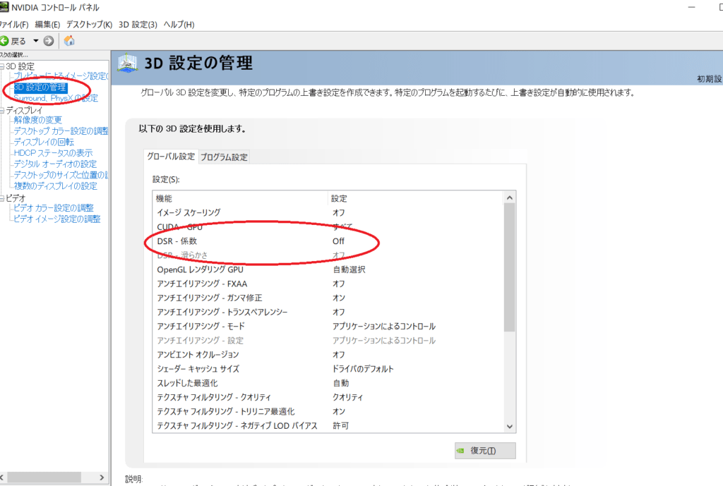Screen dimensions: 723x486
Task: Select the アンチエイリアシング - ガンマ修正 row
Action: click(328, 298)
